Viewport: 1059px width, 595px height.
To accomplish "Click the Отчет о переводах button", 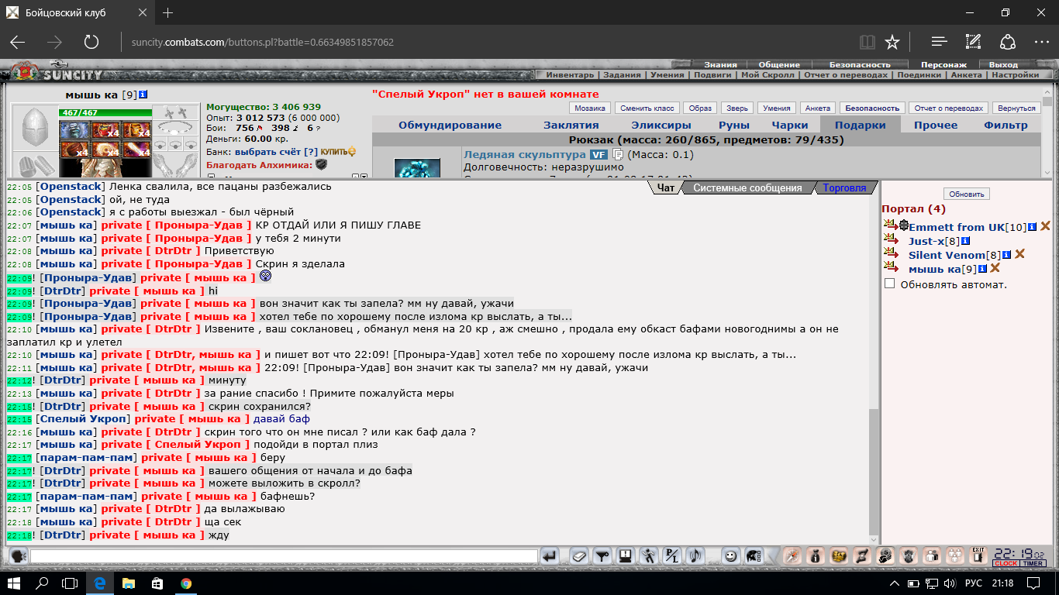I will click(x=949, y=108).
